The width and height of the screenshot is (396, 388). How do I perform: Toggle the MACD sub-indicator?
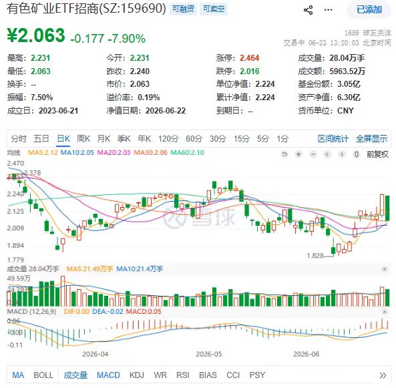(108, 375)
